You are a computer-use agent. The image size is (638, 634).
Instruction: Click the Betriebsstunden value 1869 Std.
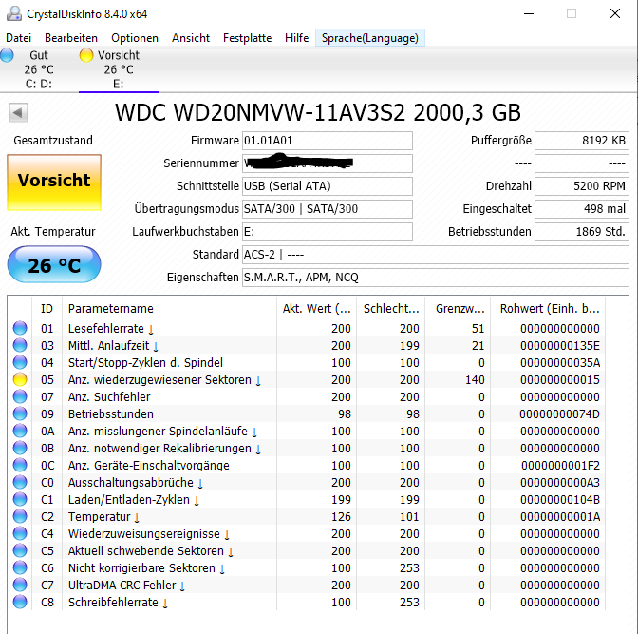[x=582, y=232]
